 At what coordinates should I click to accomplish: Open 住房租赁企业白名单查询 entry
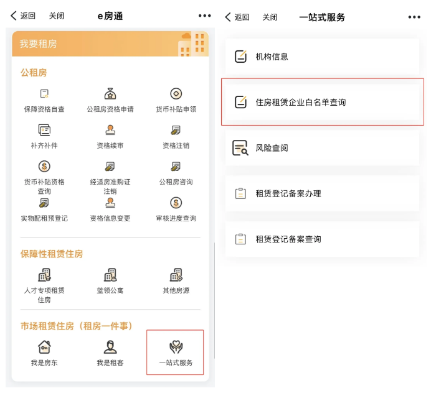pyautogui.click(x=321, y=102)
